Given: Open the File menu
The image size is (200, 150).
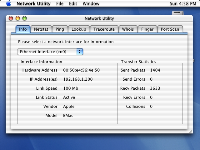Looking at the screenshot, I should pos(60,3).
